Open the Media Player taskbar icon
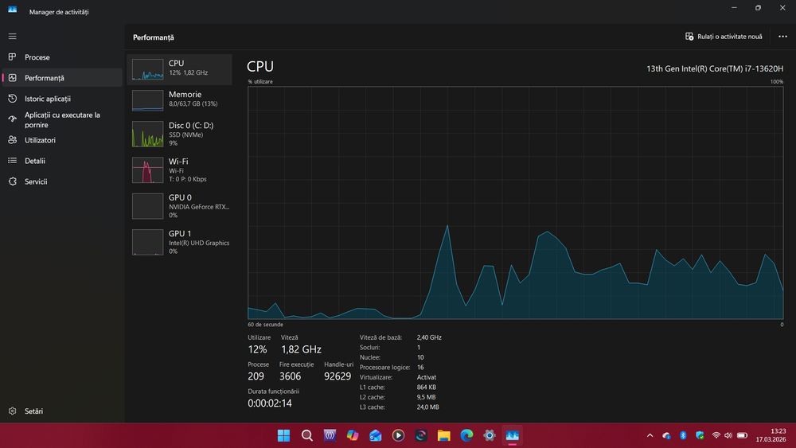Image resolution: width=796 pixels, height=448 pixels. 398,435
